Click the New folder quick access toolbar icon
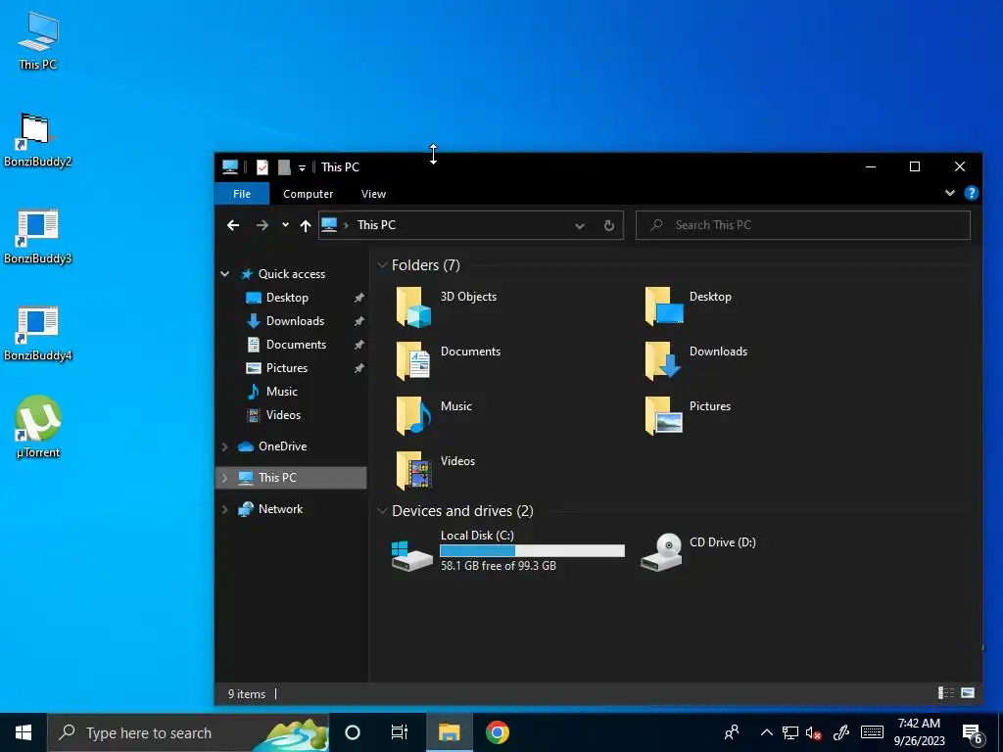 click(284, 167)
